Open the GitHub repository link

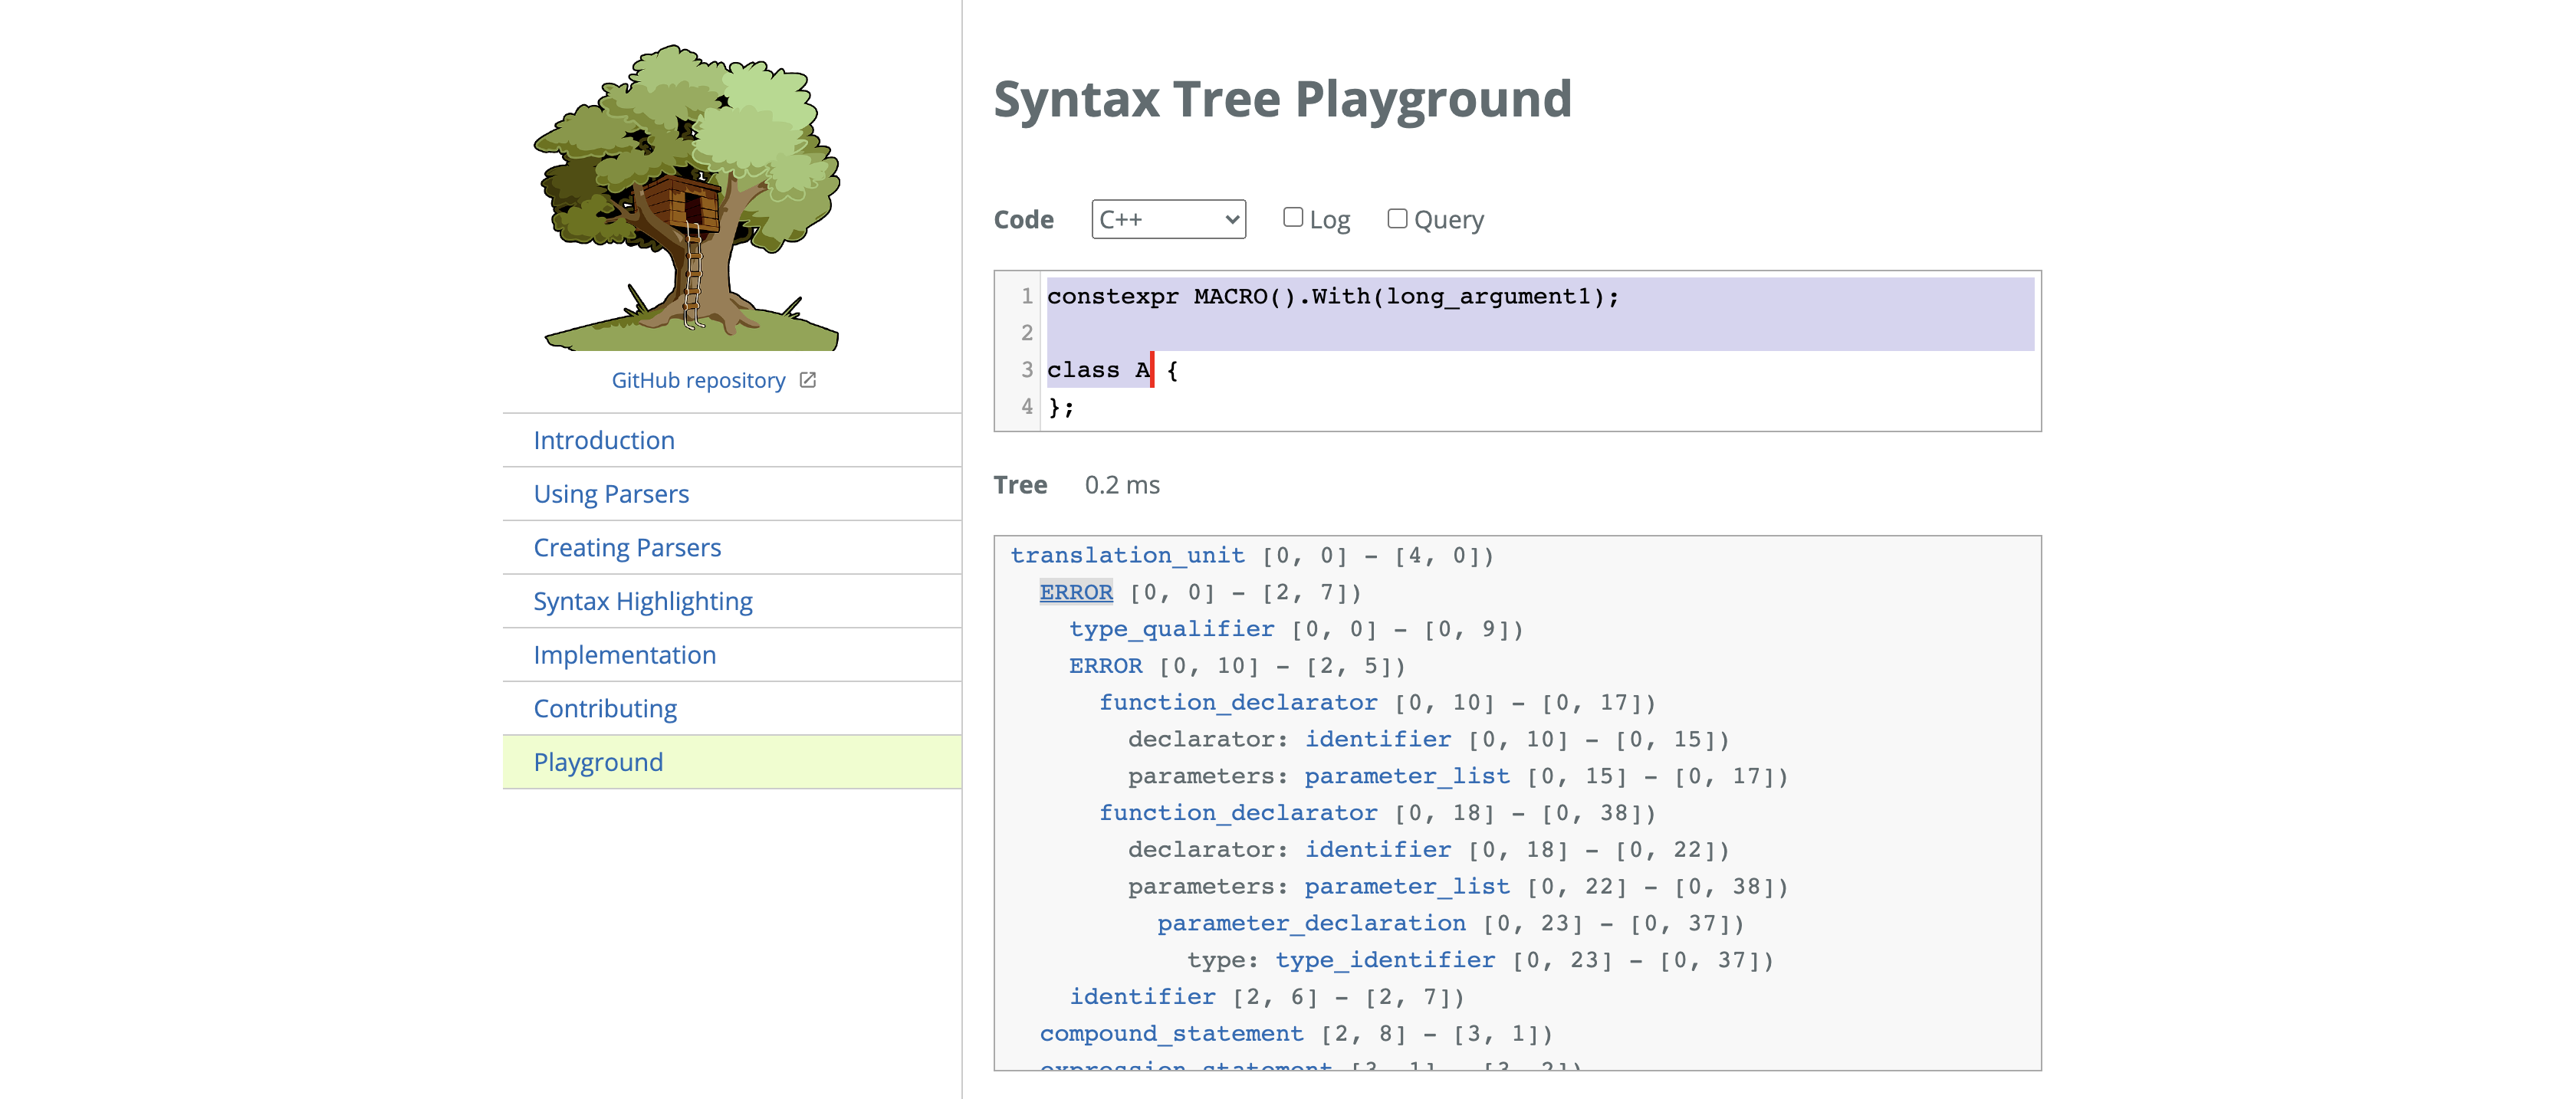[698, 380]
